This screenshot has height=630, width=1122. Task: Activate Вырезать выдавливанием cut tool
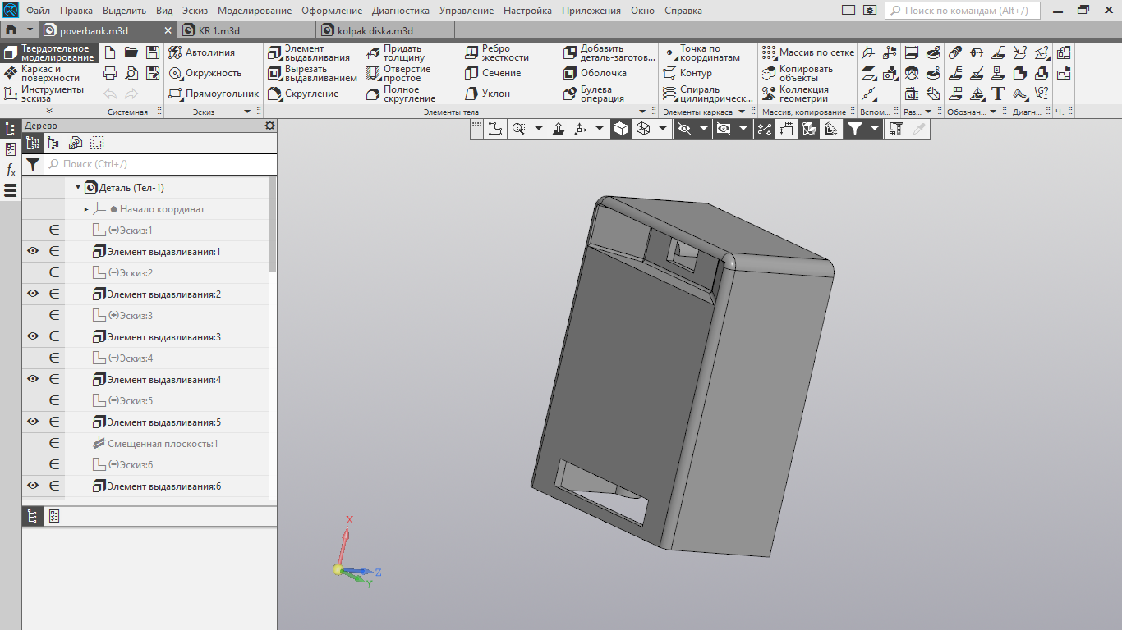313,73
